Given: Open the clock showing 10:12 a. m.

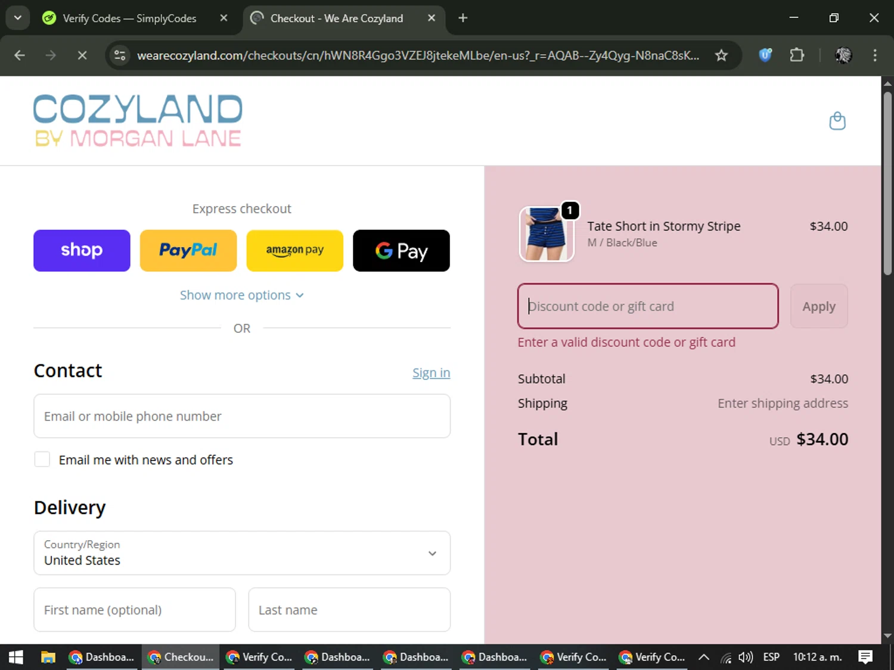Looking at the screenshot, I should tap(817, 657).
